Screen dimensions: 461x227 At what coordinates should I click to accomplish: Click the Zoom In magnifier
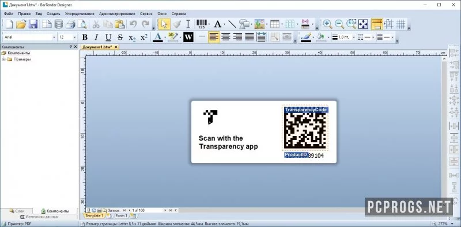(x=327, y=24)
